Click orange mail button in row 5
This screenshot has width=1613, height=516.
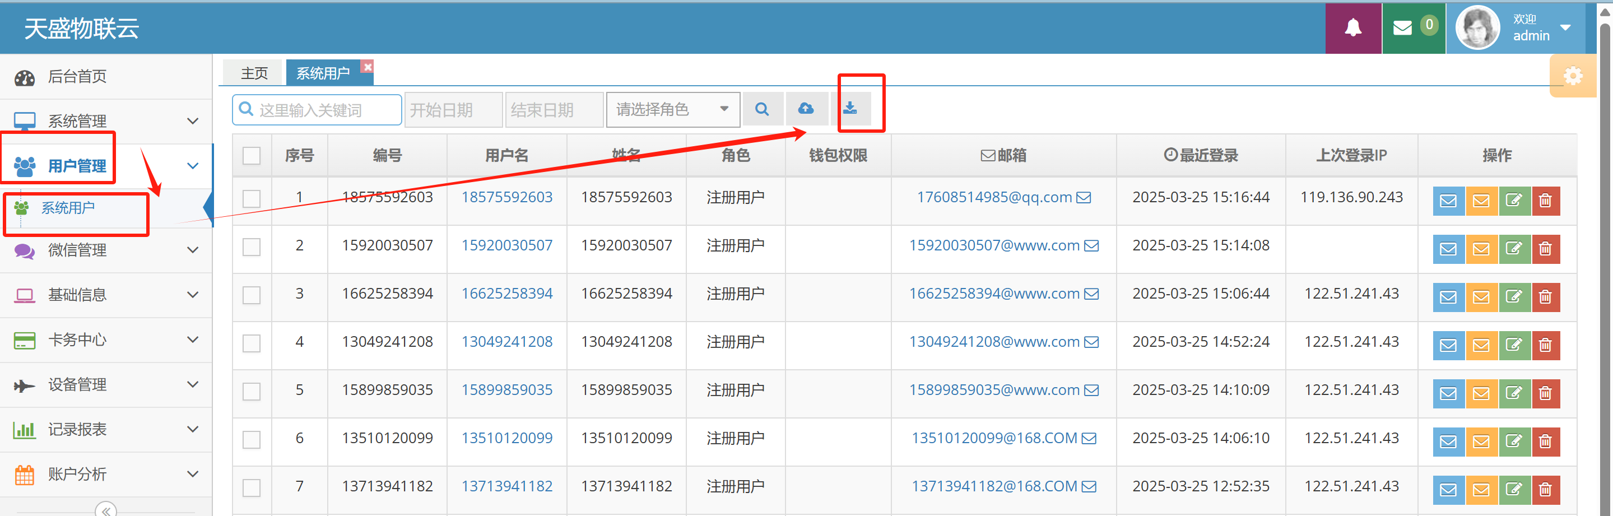click(1481, 394)
